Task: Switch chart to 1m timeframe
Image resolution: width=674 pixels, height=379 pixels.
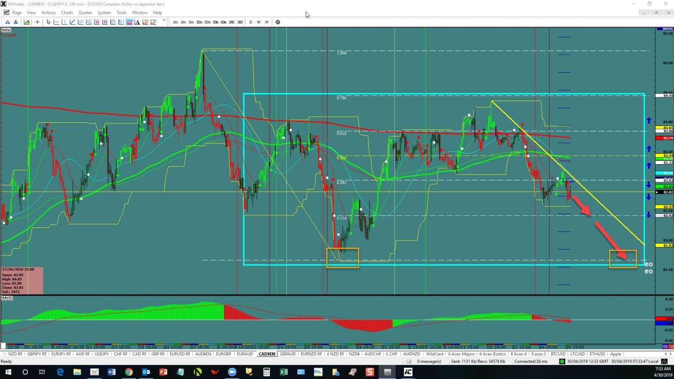Action: [x=175, y=22]
